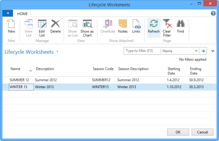The image size is (219, 141).
Task: Sort by the Name column header
Action: (15, 69)
